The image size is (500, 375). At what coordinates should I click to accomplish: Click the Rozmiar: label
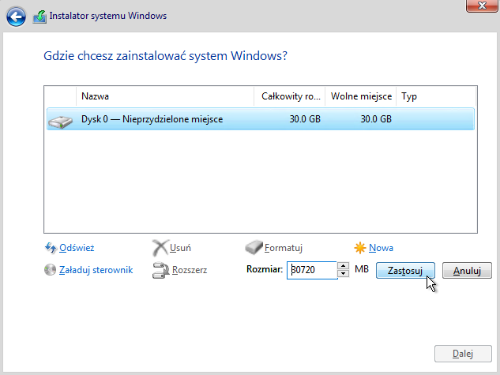265,269
